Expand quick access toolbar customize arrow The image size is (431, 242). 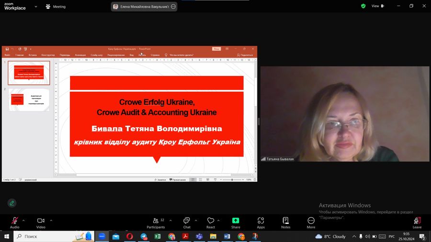tap(31, 49)
